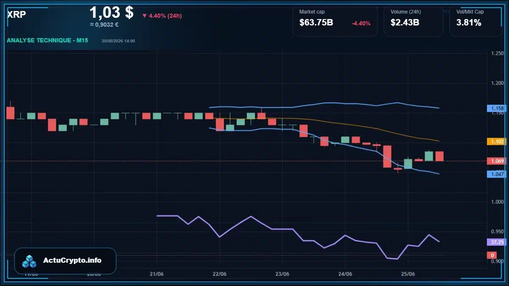Click the 23/06 date axis label
The height and width of the screenshot is (286, 509).
(282, 274)
